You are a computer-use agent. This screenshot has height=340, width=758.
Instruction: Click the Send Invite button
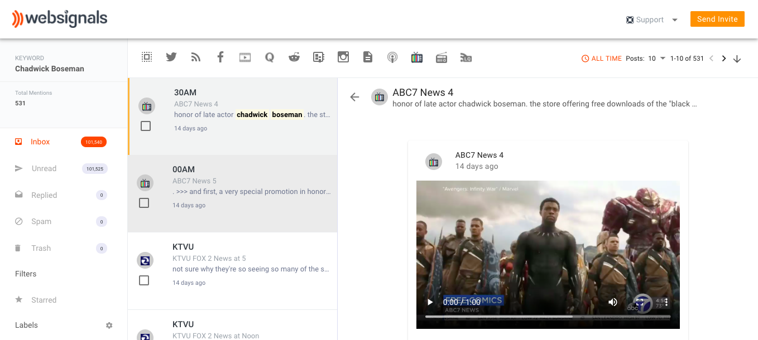pyautogui.click(x=717, y=19)
